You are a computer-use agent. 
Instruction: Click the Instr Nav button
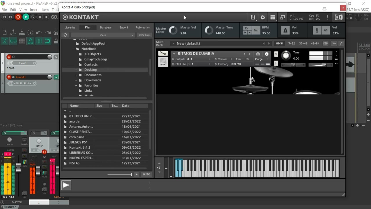pyautogui.click(x=144, y=35)
